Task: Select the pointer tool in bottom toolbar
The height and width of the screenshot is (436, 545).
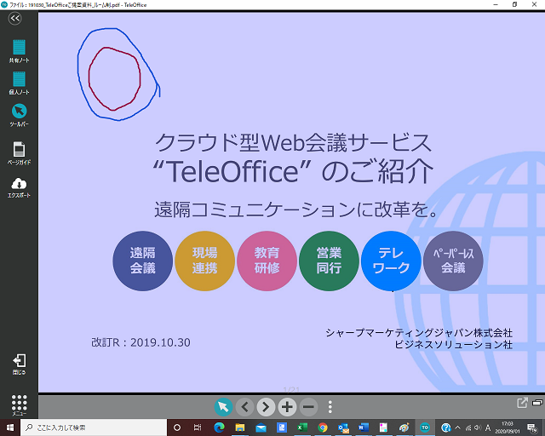Action: (223, 407)
